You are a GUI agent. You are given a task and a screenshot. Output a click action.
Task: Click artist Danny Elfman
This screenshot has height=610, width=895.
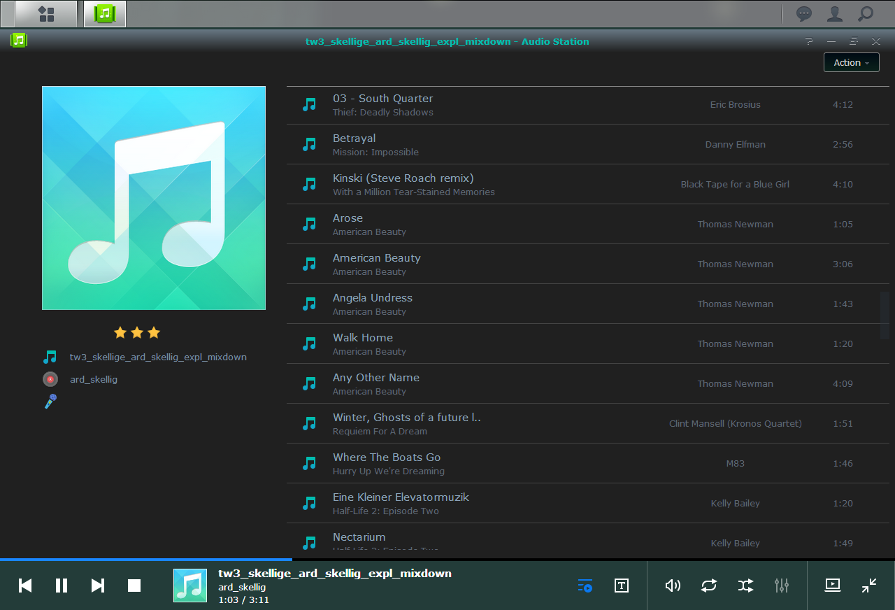tap(736, 144)
